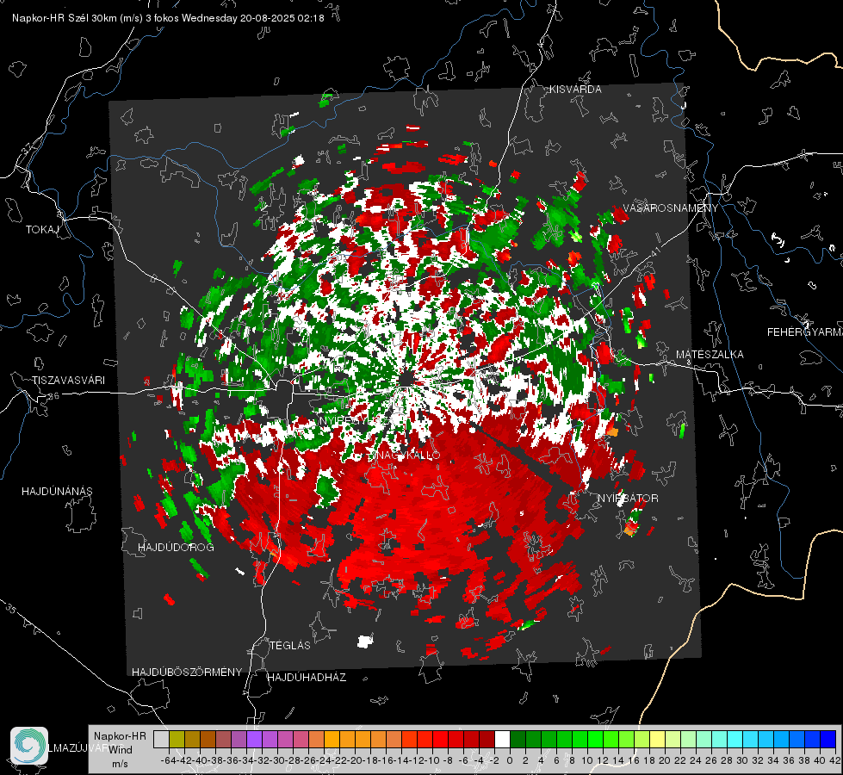
Task: Select the yellow swatch between 18 and 20
Action: tap(658, 739)
